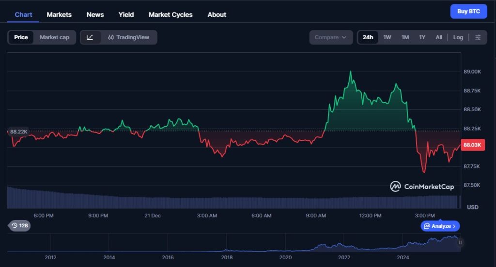Select the 1Y time range
The image size is (496, 267).
coord(422,37)
